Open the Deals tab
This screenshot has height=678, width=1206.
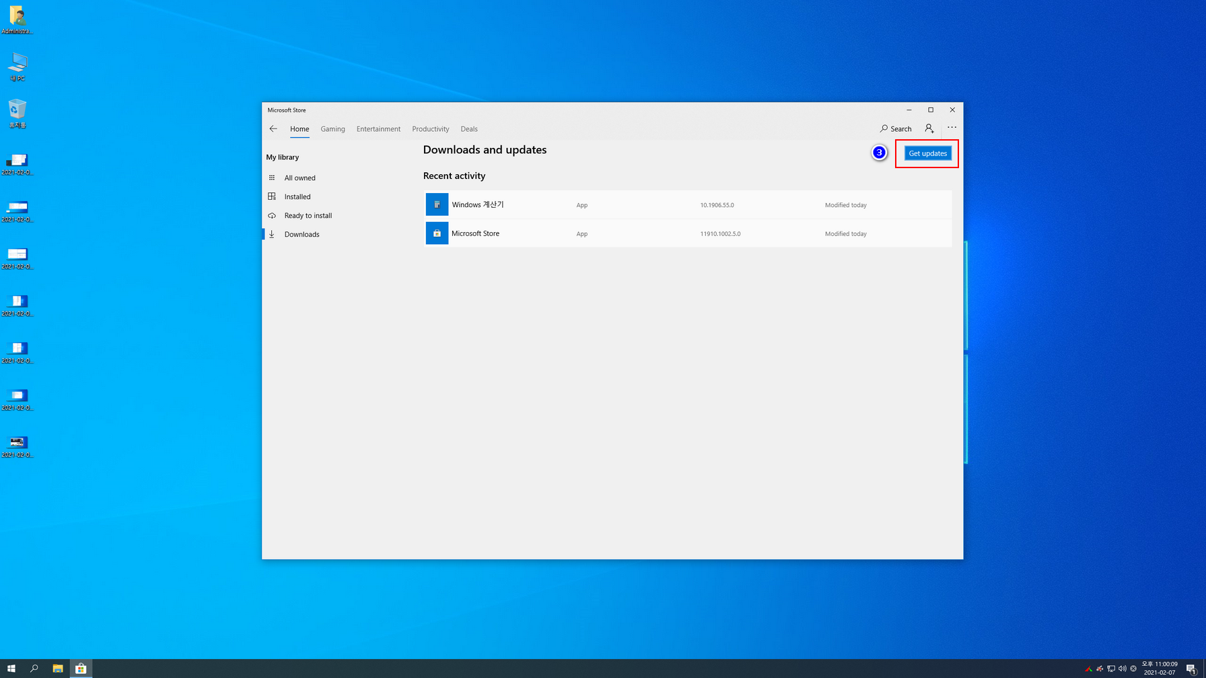pyautogui.click(x=469, y=129)
